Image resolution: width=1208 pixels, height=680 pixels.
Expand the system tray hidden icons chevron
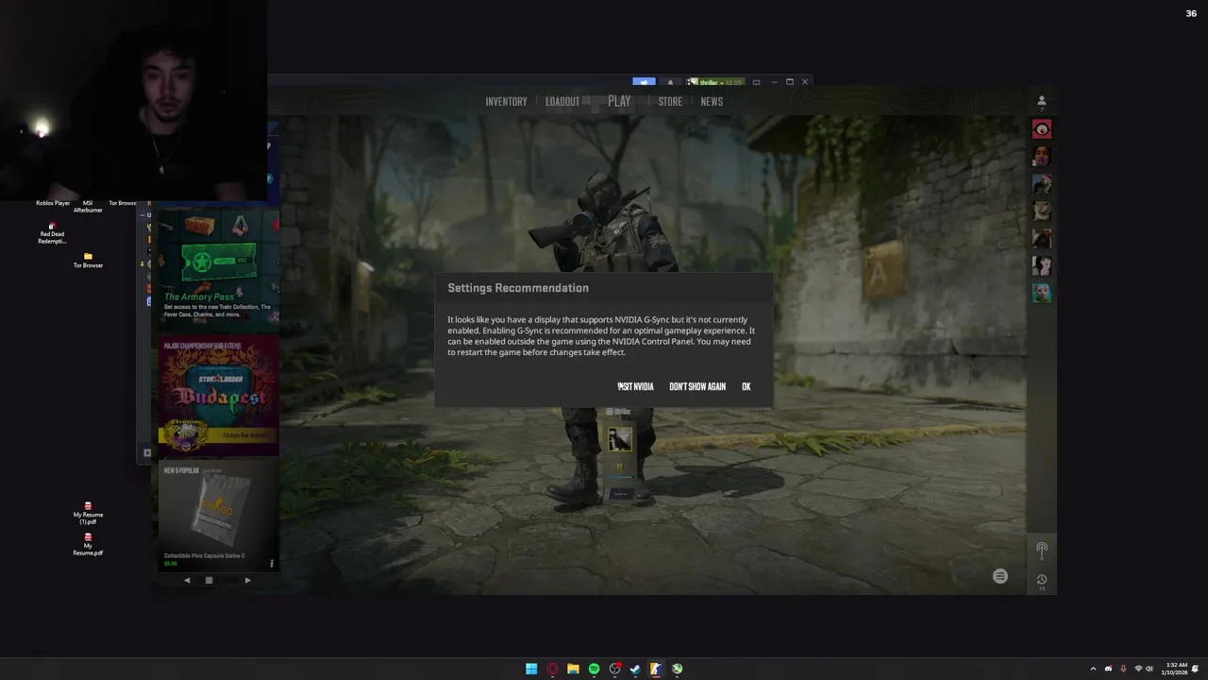coord(1094,669)
